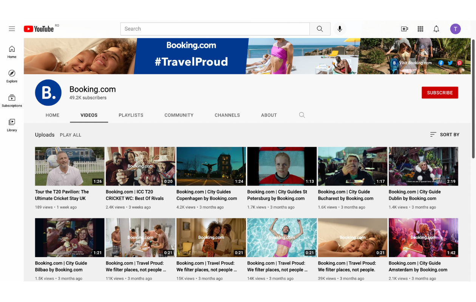476x302 pixels.
Task: Focus the Search input field
Action: (x=215, y=29)
